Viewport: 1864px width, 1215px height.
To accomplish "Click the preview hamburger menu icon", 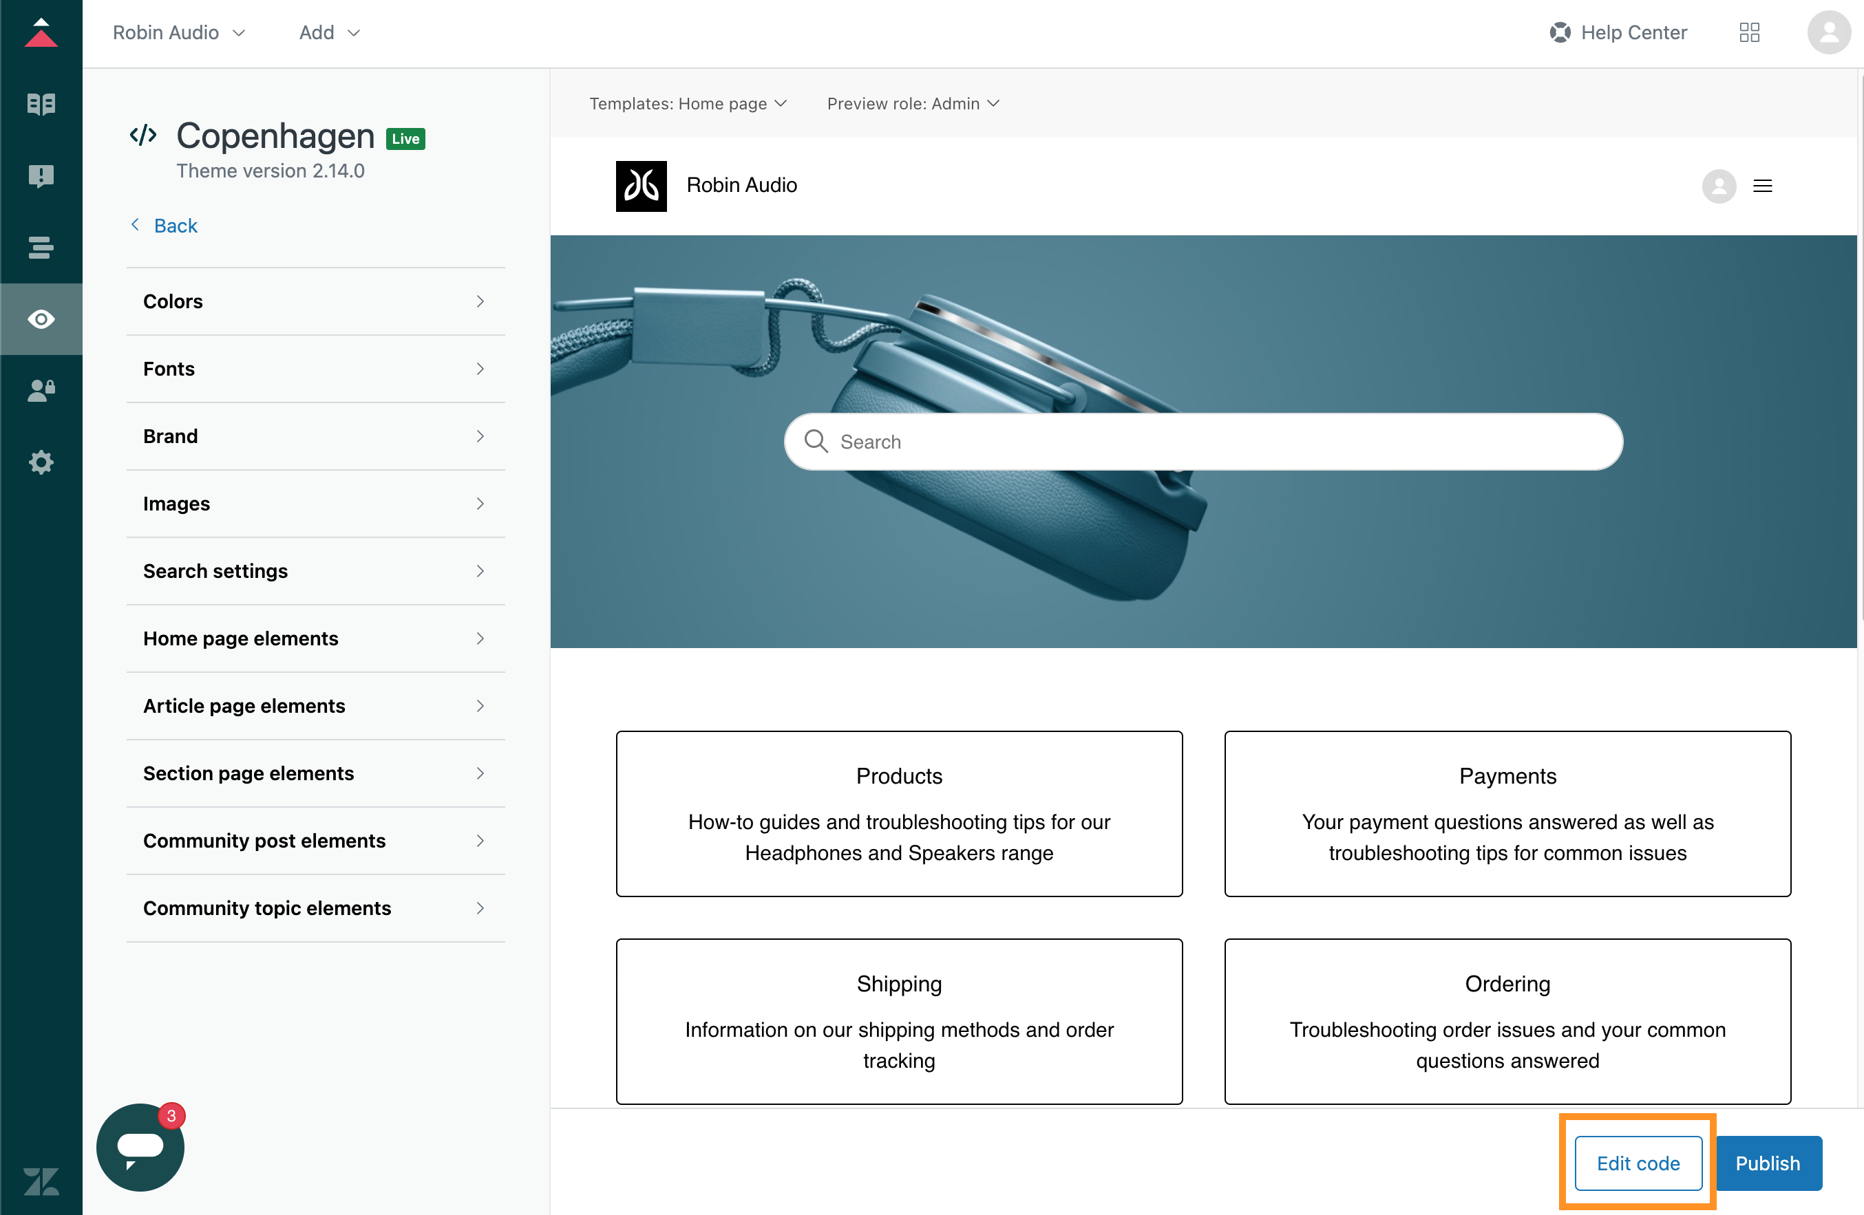I will [x=1762, y=186].
